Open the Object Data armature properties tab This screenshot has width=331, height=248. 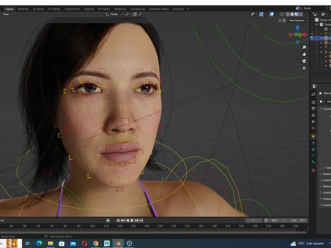click(x=313, y=156)
